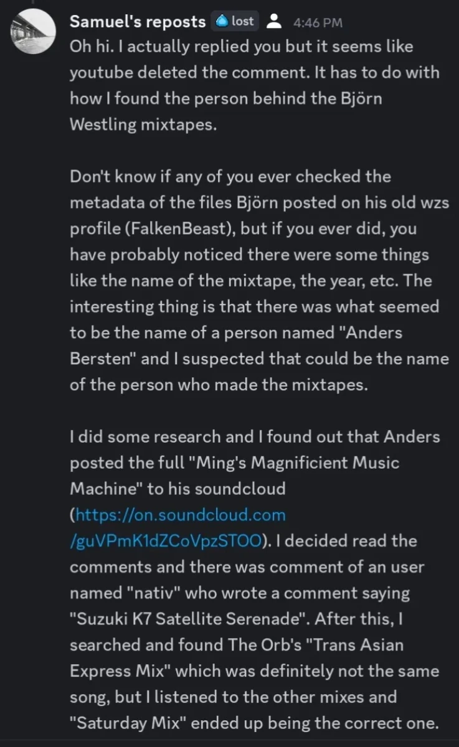Click the quoted word "nativ"

[x=142, y=593]
